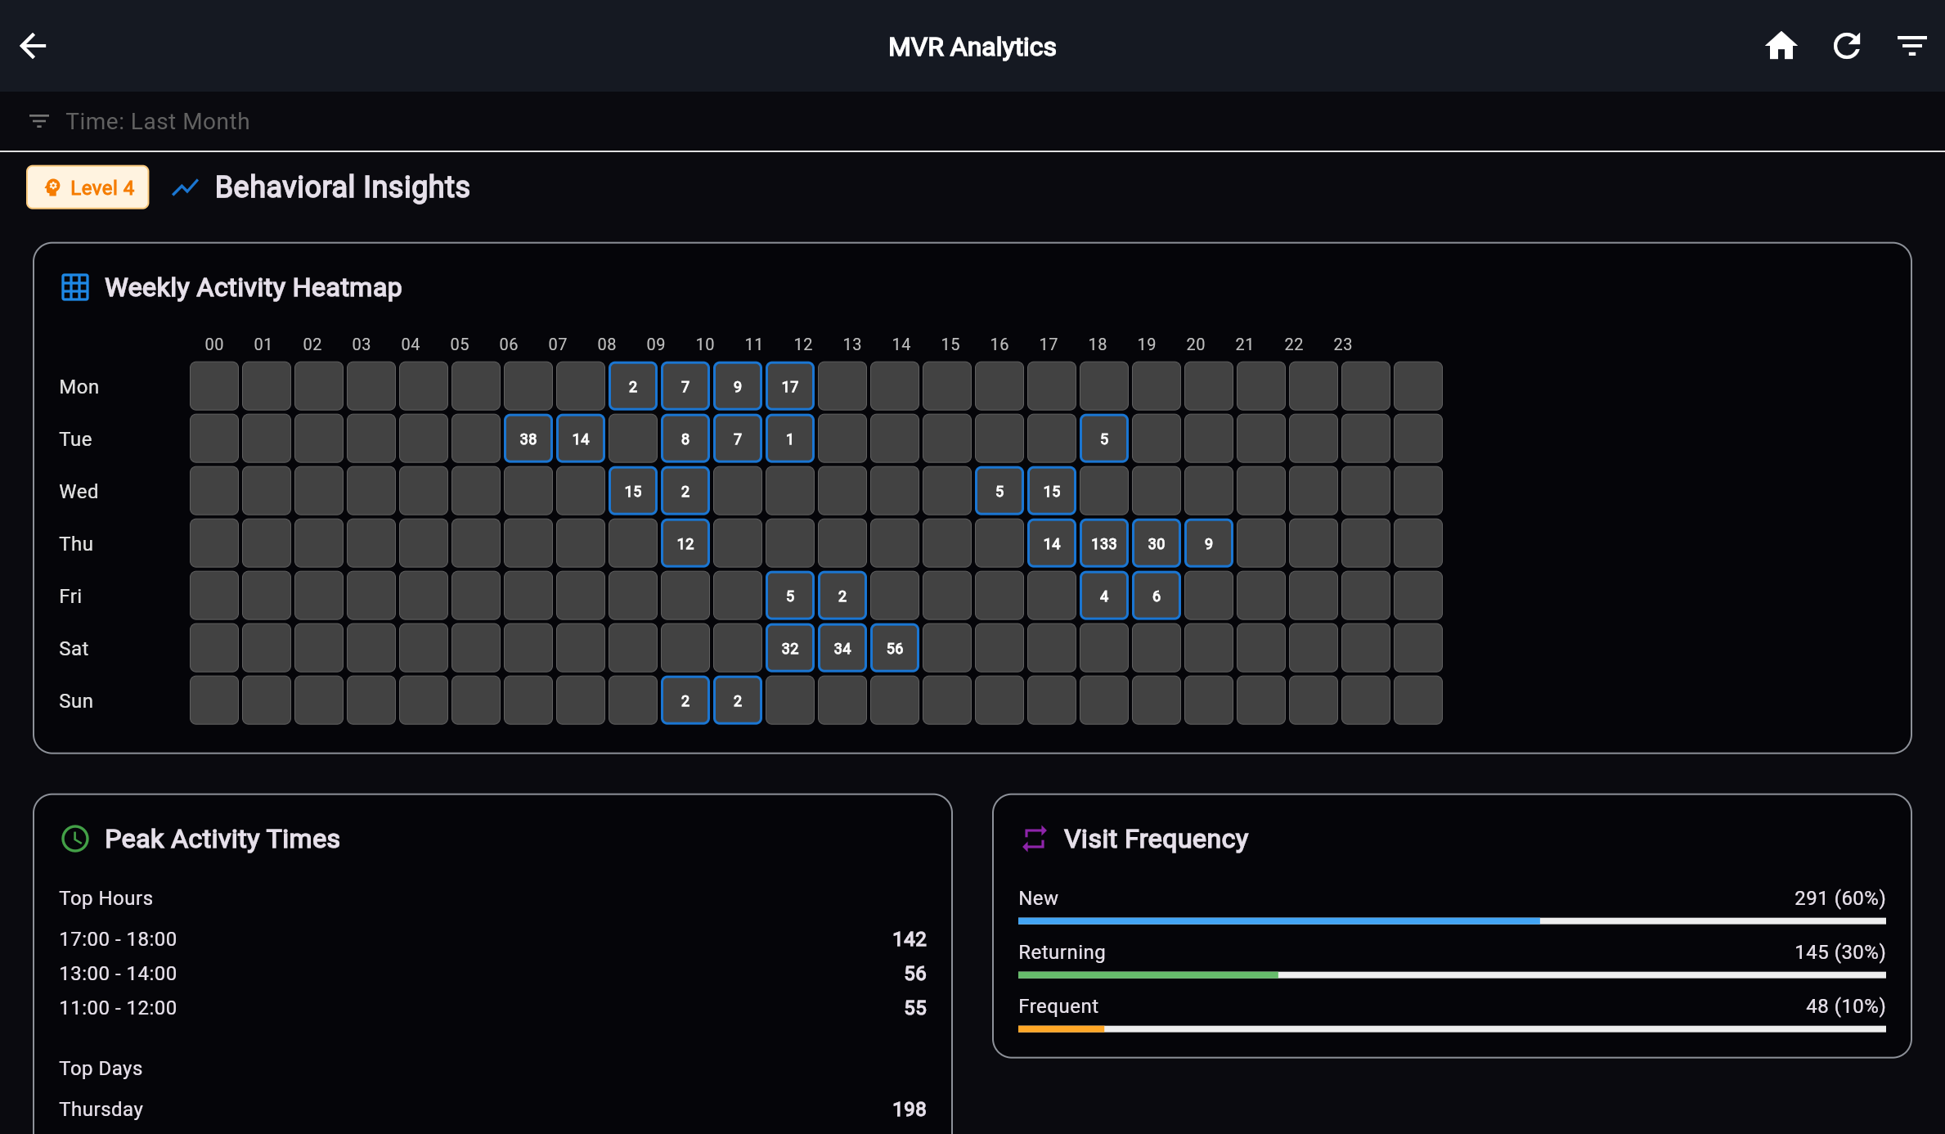
Task: Select Thursday under Top Days
Action: click(x=101, y=1109)
